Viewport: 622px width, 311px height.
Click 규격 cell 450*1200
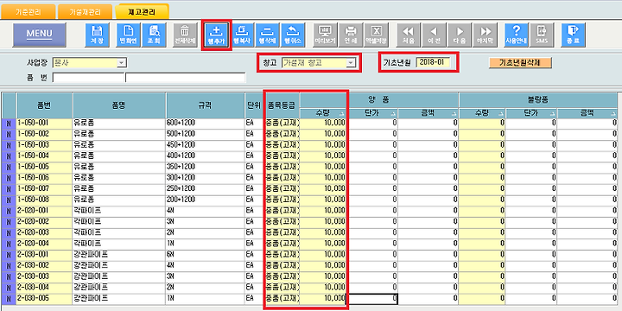[205, 145]
